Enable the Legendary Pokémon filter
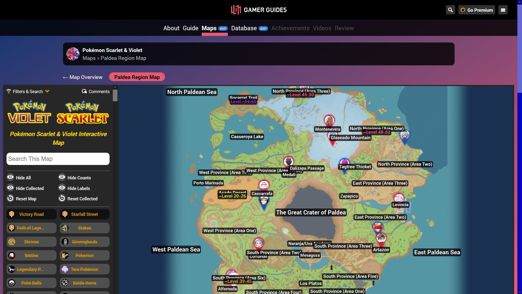 tap(32, 269)
